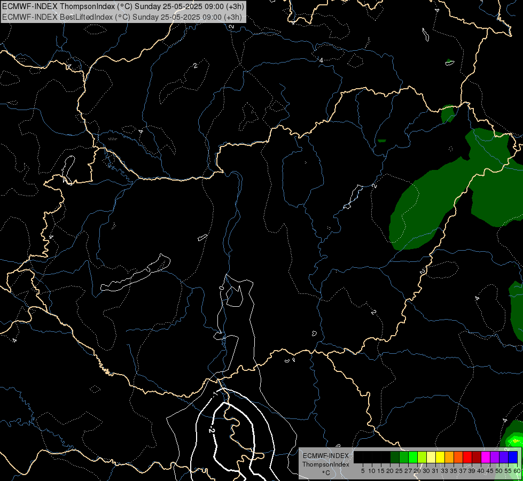Select the dark red 39–40 legend swatch
The height and width of the screenshot is (481, 523).
pos(477,457)
